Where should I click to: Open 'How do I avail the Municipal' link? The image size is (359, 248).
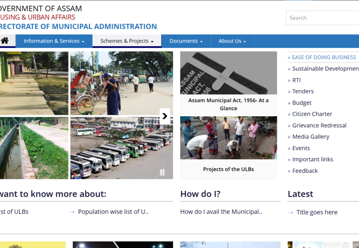click(221, 212)
